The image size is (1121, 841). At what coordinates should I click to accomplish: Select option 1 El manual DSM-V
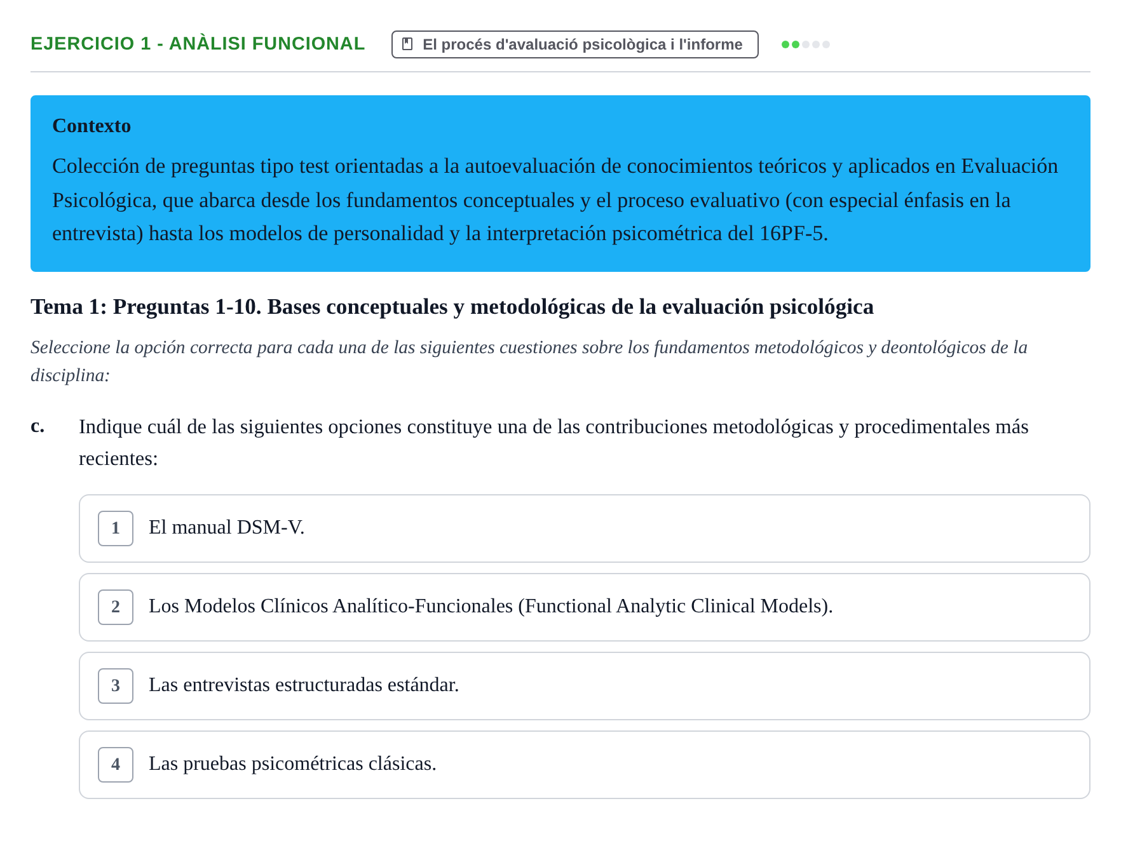pyautogui.click(x=584, y=528)
